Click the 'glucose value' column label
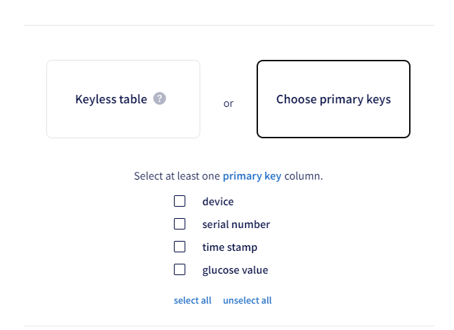454x330 pixels. [x=235, y=270]
